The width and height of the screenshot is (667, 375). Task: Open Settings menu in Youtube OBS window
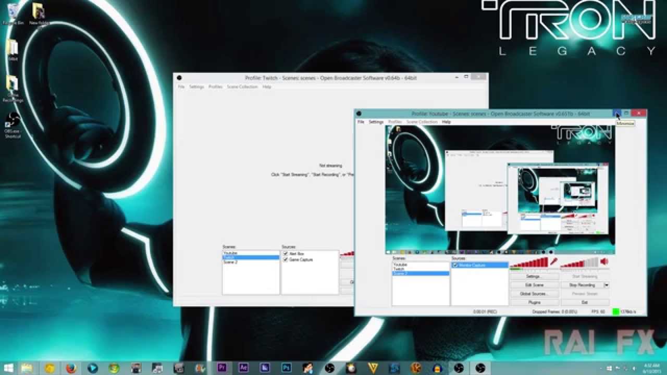click(376, 122)
